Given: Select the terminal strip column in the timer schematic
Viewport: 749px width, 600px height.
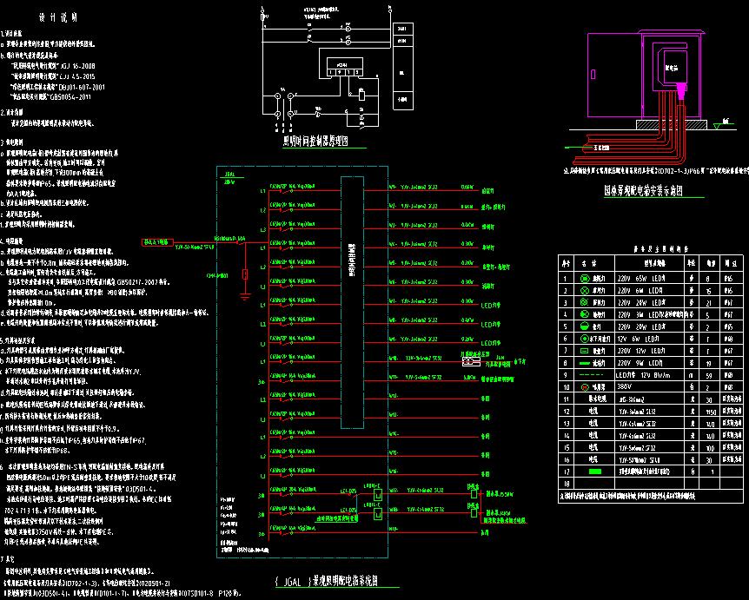Looking at the screenshot, I should click(x=402, y=66).
